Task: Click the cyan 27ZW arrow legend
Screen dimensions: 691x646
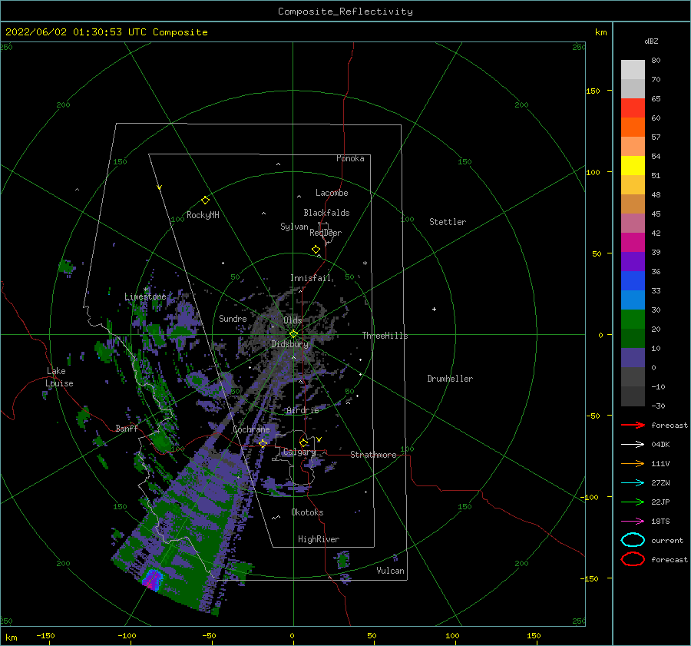Action: click(633, 483)
